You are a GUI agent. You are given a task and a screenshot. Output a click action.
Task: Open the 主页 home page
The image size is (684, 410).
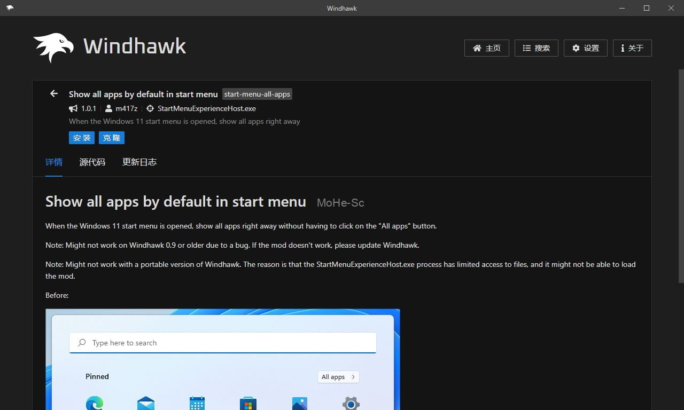pyautogui.click(x=486, y=48)
